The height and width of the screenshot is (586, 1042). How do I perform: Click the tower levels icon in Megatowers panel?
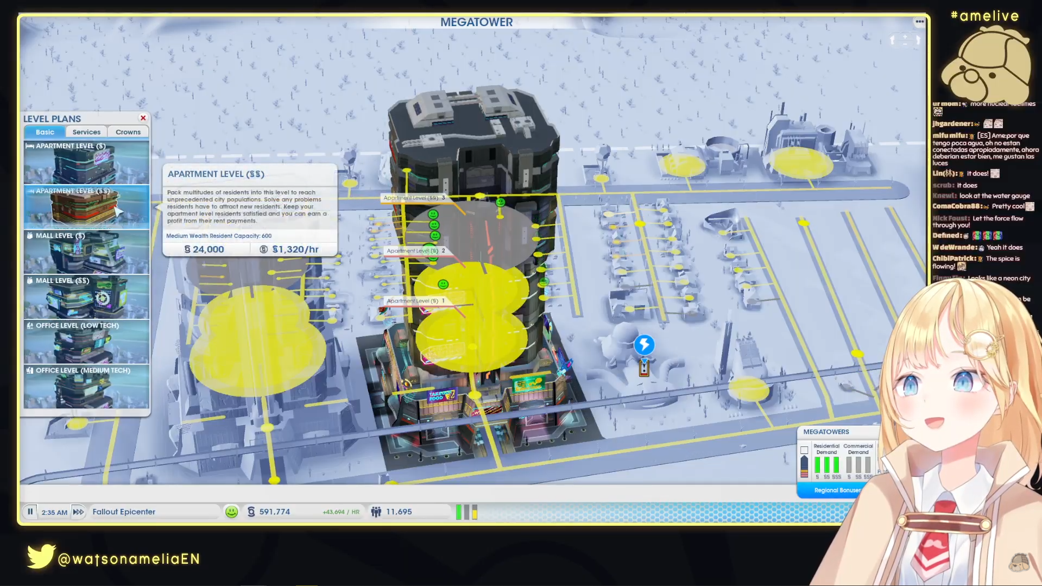(x=804, y=467)
